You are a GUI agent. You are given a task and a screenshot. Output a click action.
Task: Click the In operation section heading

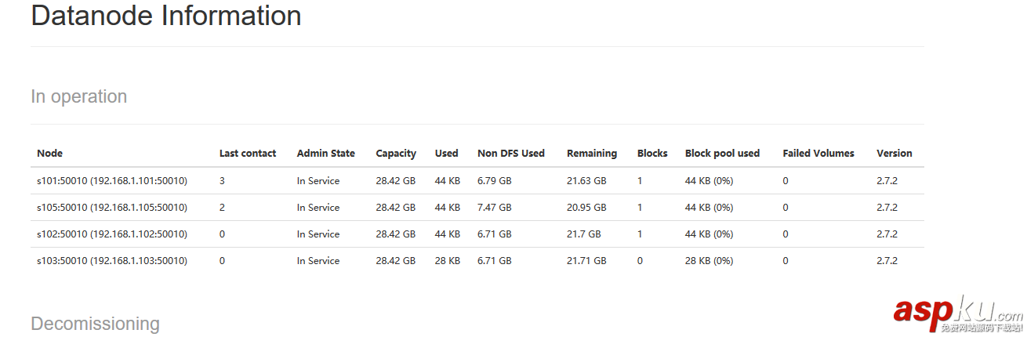click(78, 96)
